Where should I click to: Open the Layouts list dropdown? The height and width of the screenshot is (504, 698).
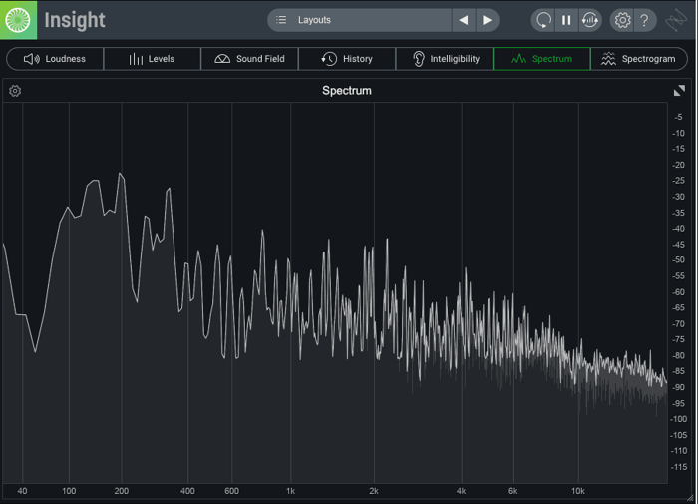click(x=359, y=20)
